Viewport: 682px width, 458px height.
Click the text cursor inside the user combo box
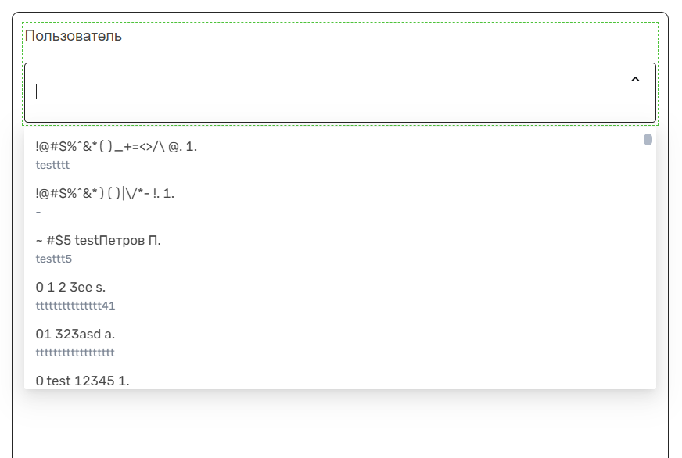(x=37, y=92)
